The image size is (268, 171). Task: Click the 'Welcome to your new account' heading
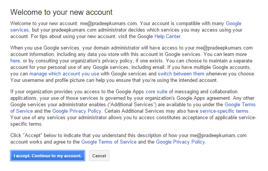(61, 12)
